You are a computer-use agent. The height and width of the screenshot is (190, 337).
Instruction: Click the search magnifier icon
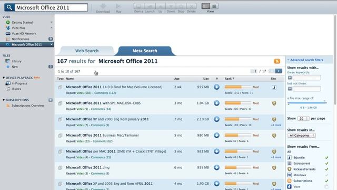9,7
